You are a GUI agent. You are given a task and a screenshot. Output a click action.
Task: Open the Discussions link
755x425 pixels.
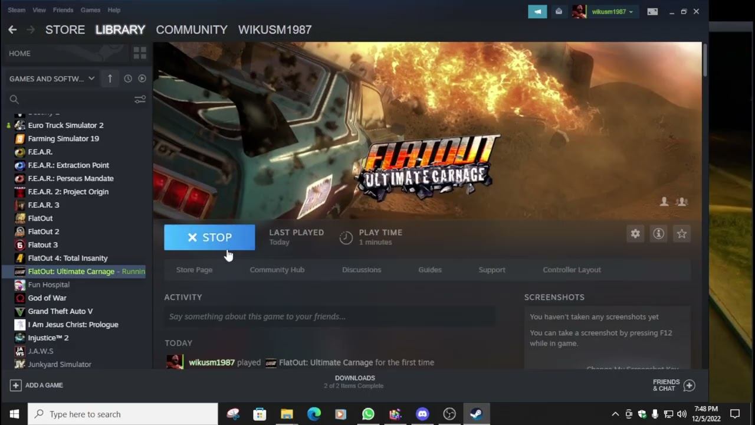(362, 270)
